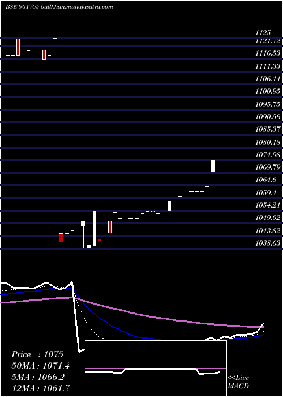Click the 1111.33 price level label
Viewport: 283px width, 397px height.
(268, 66)
